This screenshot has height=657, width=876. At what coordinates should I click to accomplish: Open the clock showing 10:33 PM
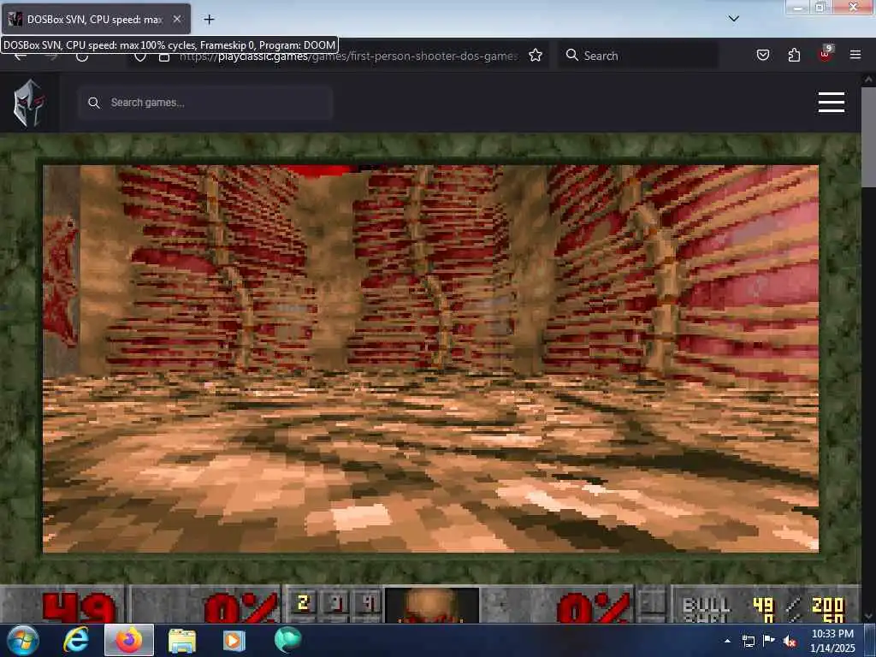point(832,641)
